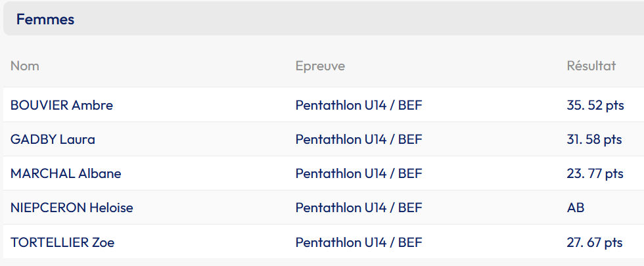644x266 pixels.
Task: Click the Femmes heading text
Action: (x=45, y=20)
